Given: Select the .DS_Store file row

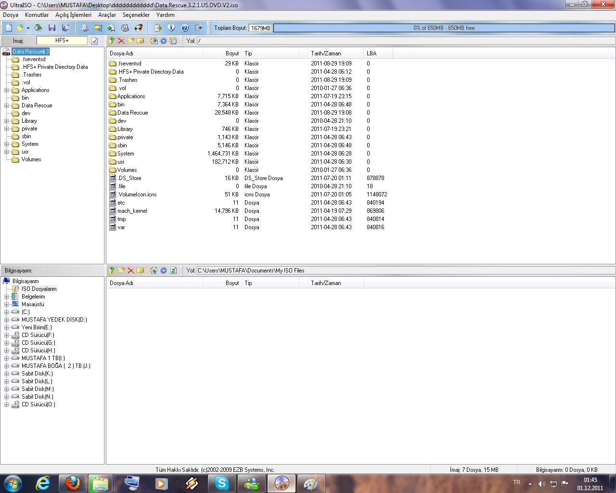Looking at the screenshot, I should [129, 178].
